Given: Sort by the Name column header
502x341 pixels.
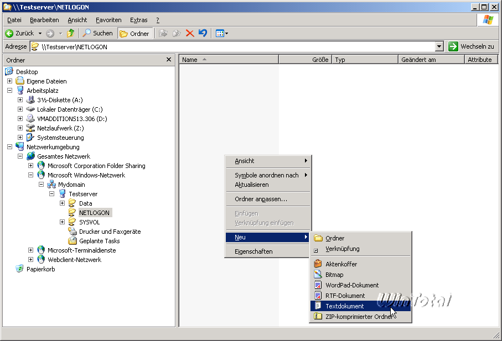Looking at the screenshot, I should click(x=229, y=60).
